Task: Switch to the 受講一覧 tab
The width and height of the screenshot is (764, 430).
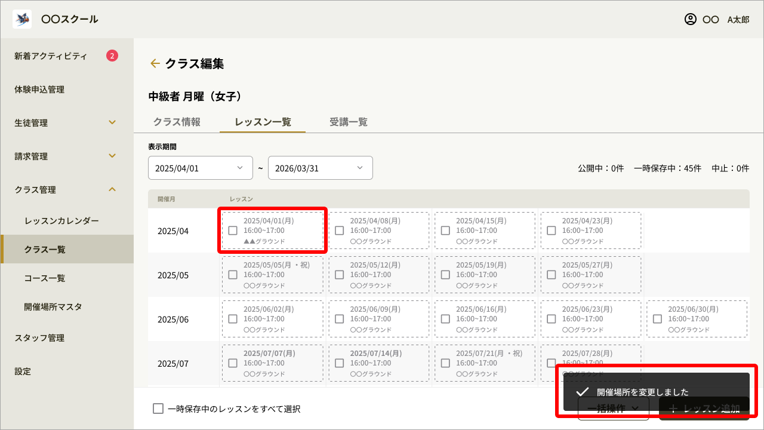Action: 349,122
